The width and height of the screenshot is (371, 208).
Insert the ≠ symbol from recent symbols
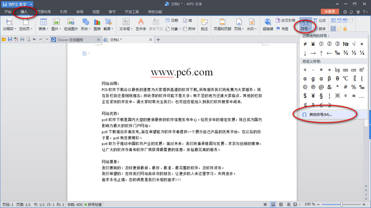click(x=305, y=44)
